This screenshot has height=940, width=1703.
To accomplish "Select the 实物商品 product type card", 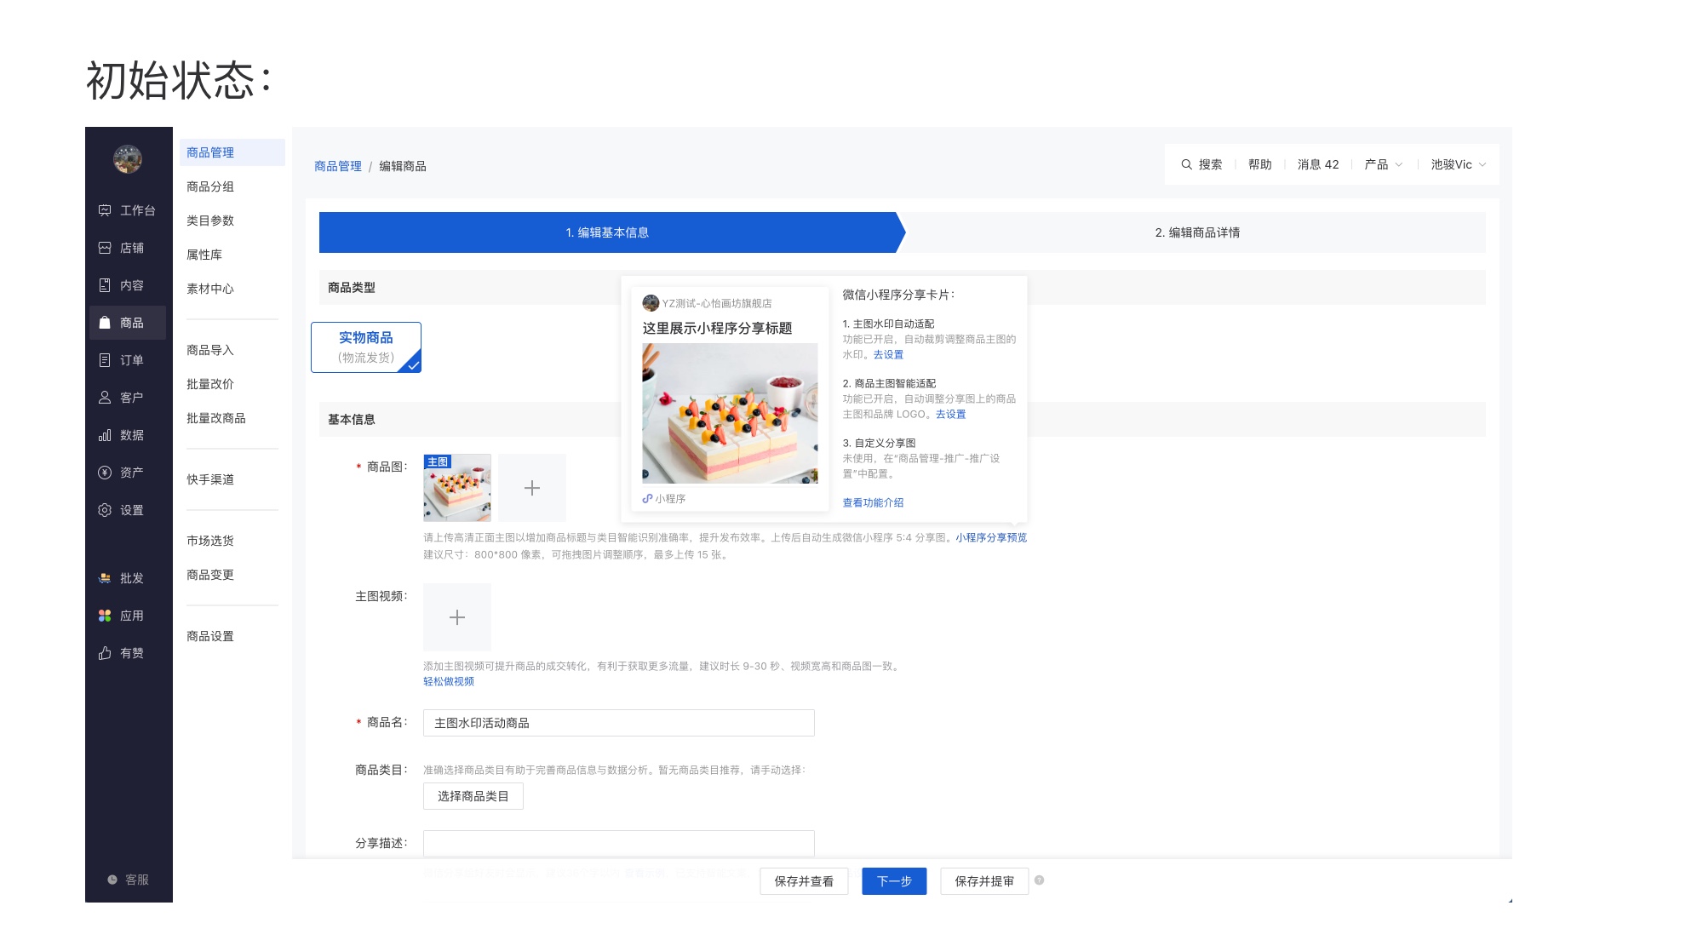I will point(366,347).
